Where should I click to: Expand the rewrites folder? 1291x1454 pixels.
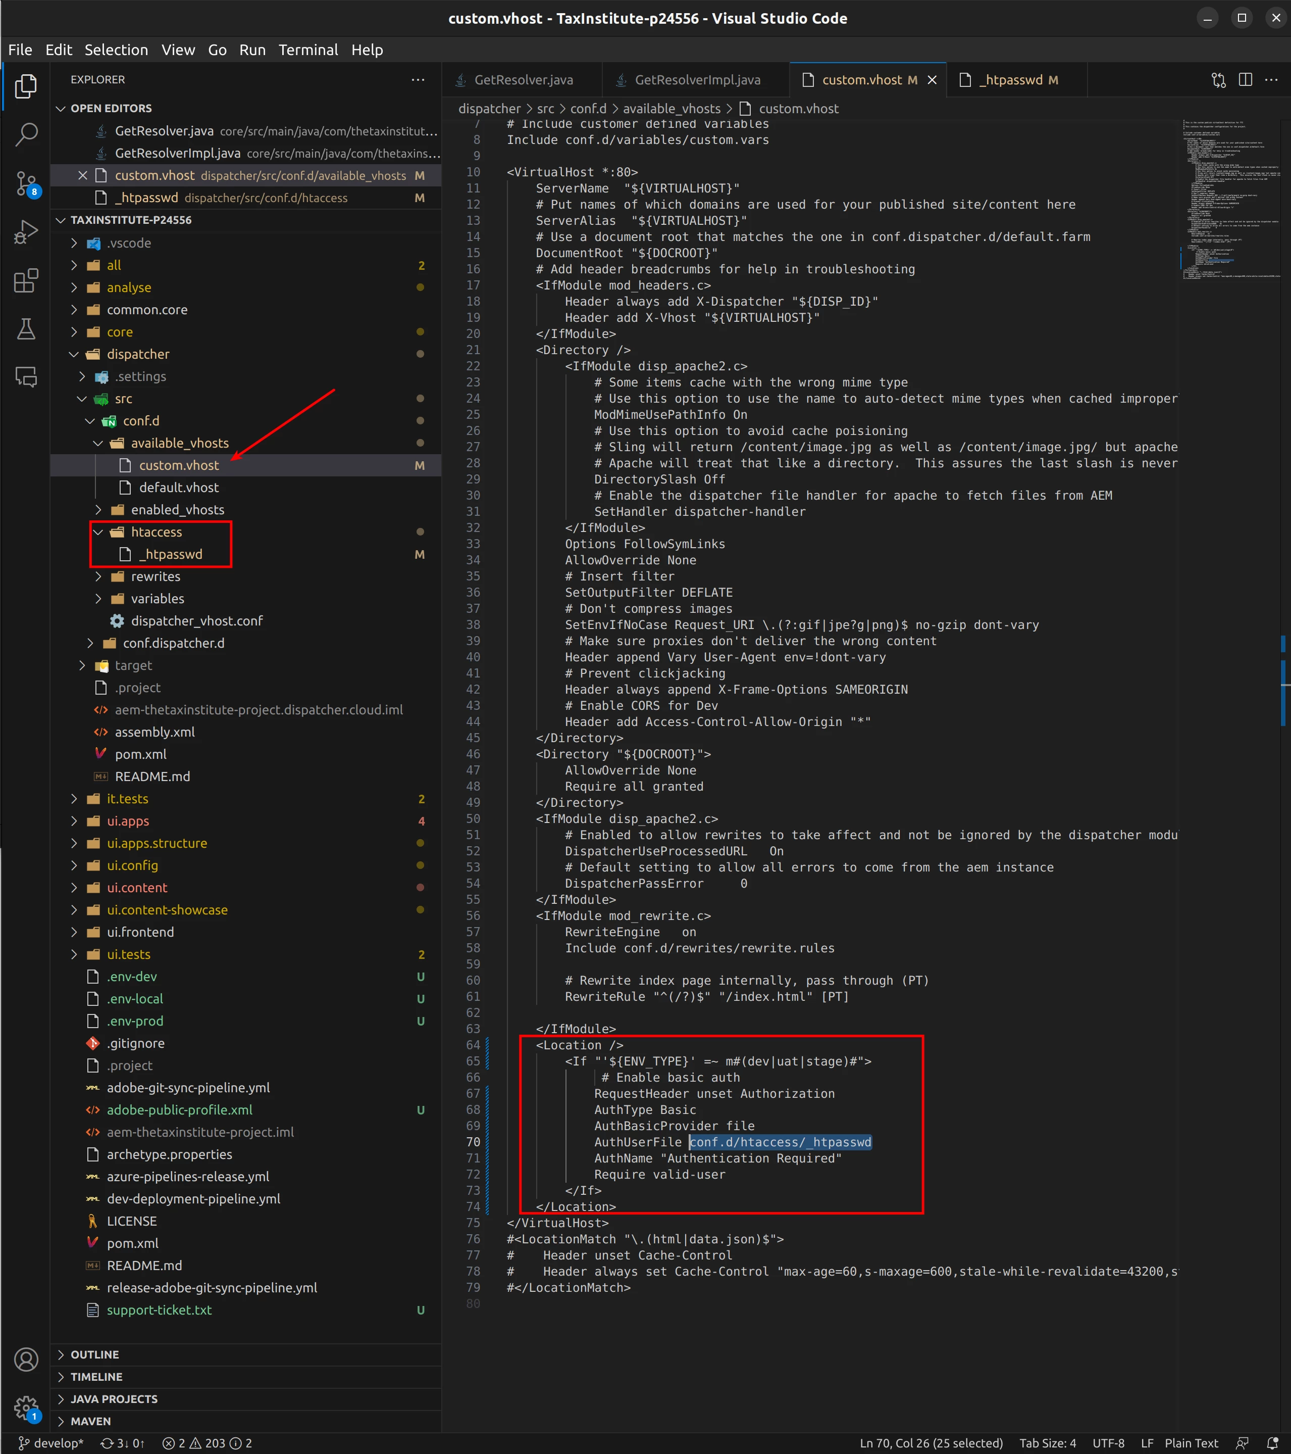pos(155,576)
